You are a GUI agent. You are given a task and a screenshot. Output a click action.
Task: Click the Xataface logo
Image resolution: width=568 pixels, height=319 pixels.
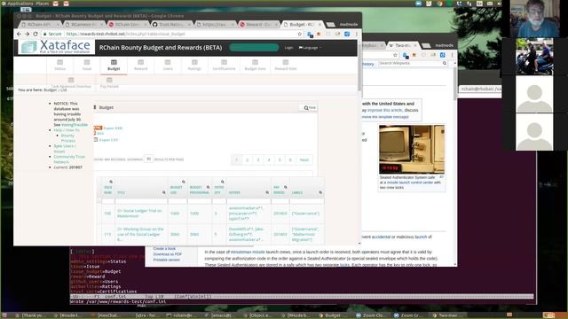click(56, 47)
